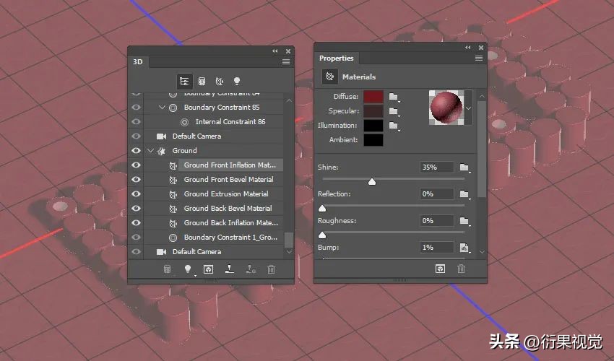Click the material sphere preview thumbnail
Image resolution: width=614 pixels, height=361 pixels.
click(x=446, y=108)
